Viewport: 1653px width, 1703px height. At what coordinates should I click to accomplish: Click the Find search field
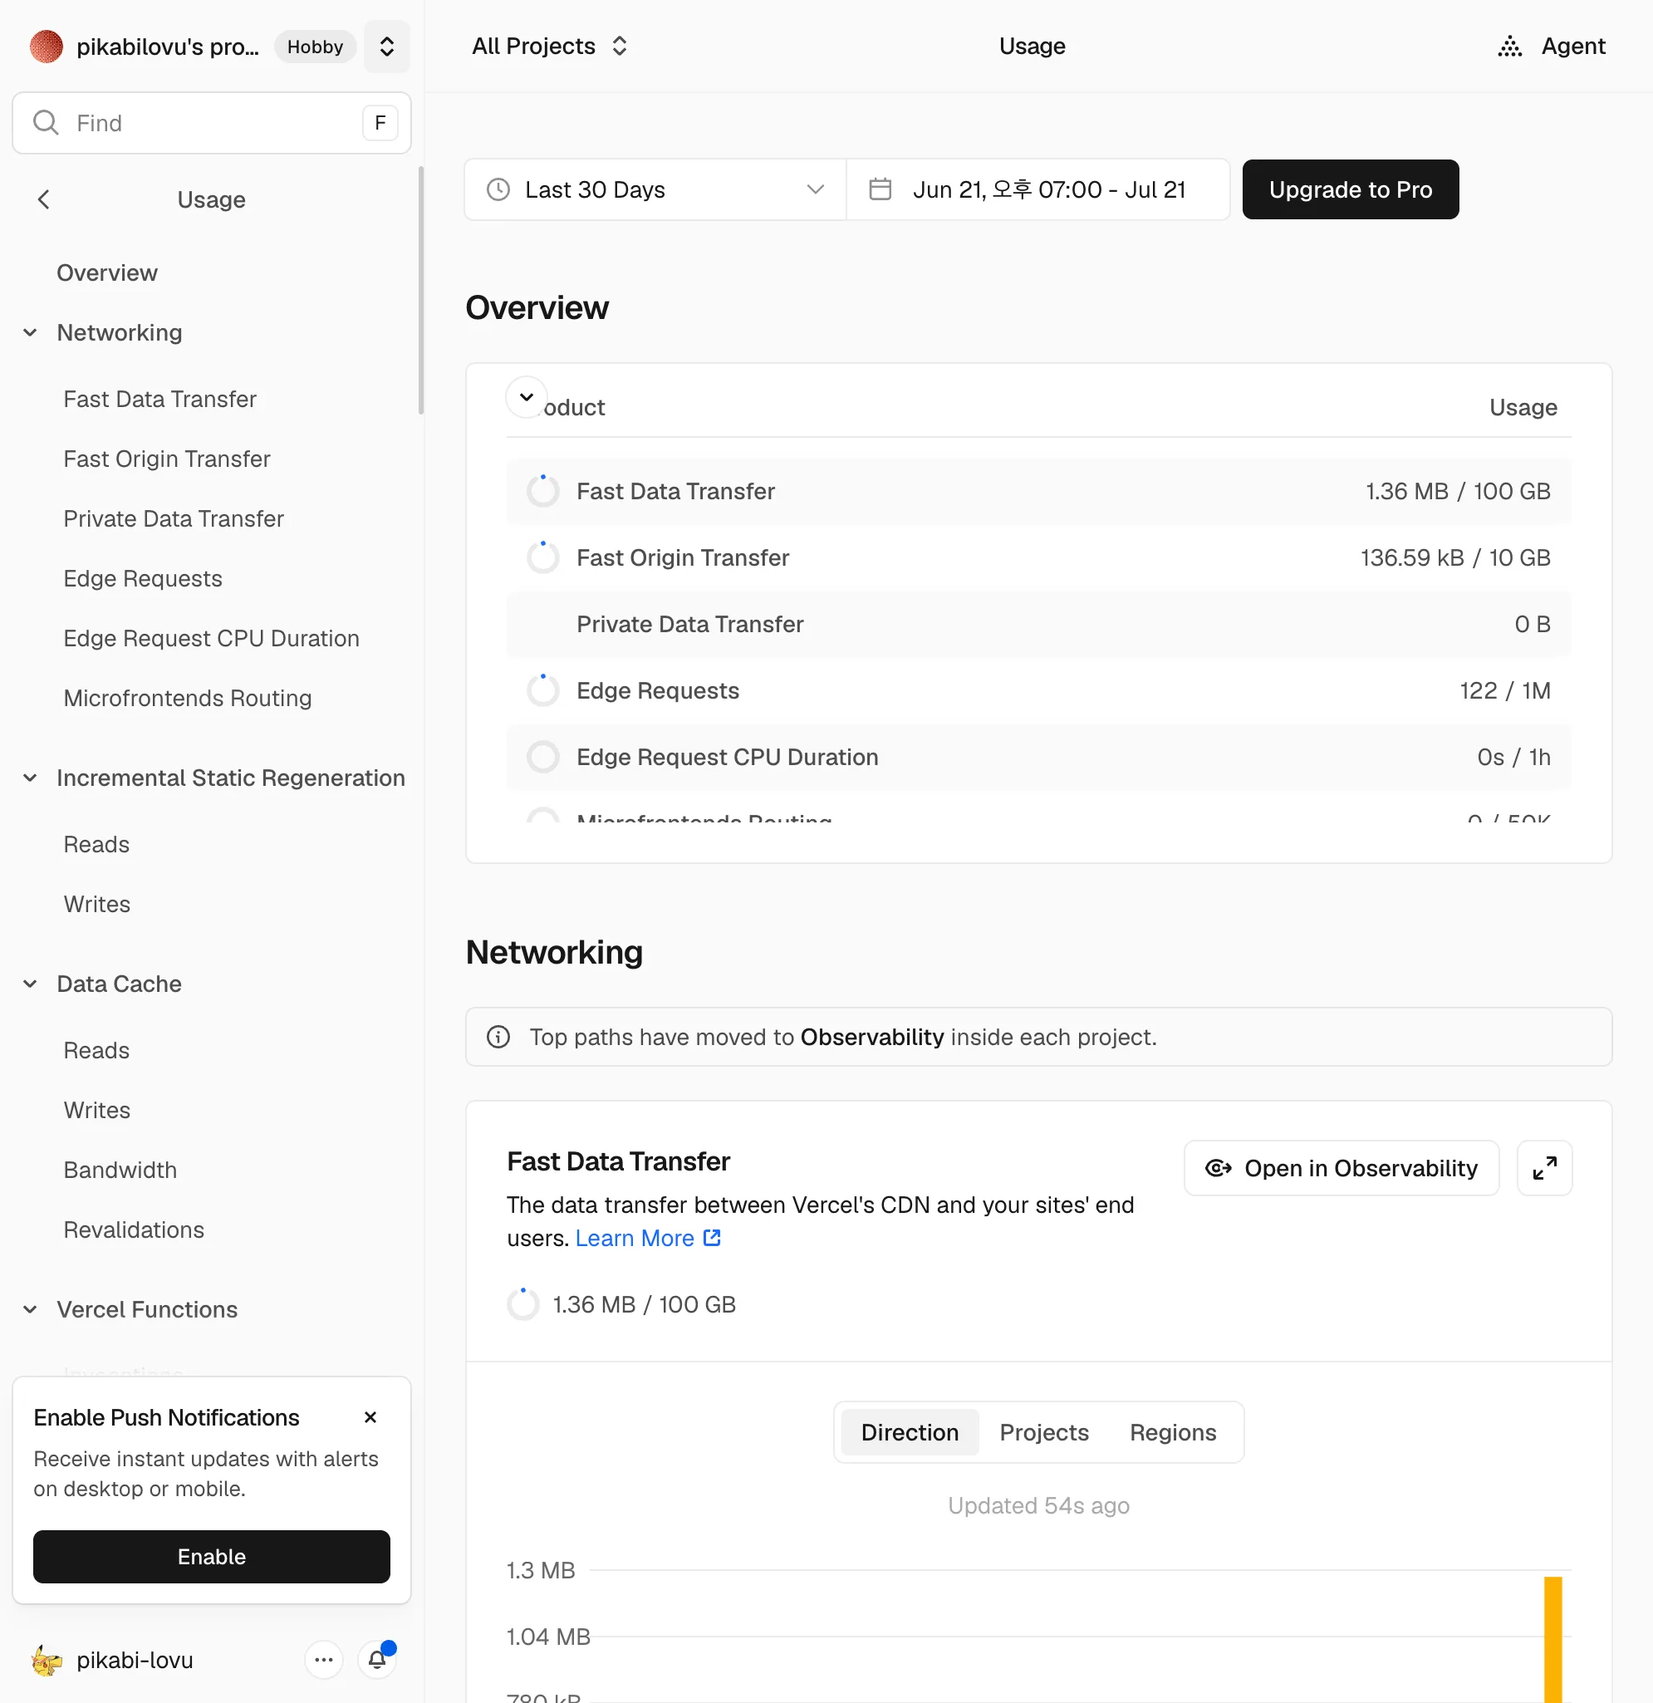[211, 122]
